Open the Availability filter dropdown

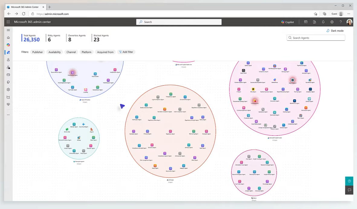click(55, 52)
